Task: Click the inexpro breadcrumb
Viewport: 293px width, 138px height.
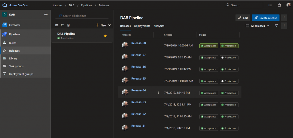Action: point(58,5)
